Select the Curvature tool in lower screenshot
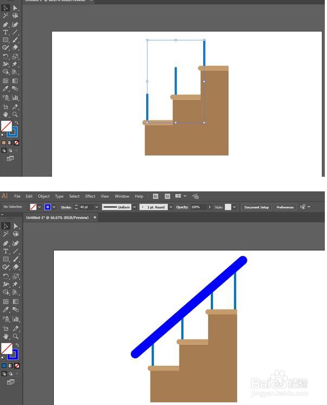327x405 pixels. tap(16, 243)
